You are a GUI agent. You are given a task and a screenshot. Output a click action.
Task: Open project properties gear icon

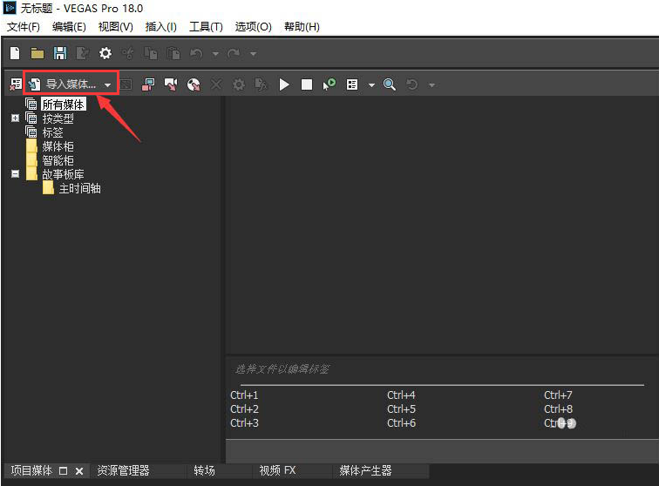coord(105,53)
